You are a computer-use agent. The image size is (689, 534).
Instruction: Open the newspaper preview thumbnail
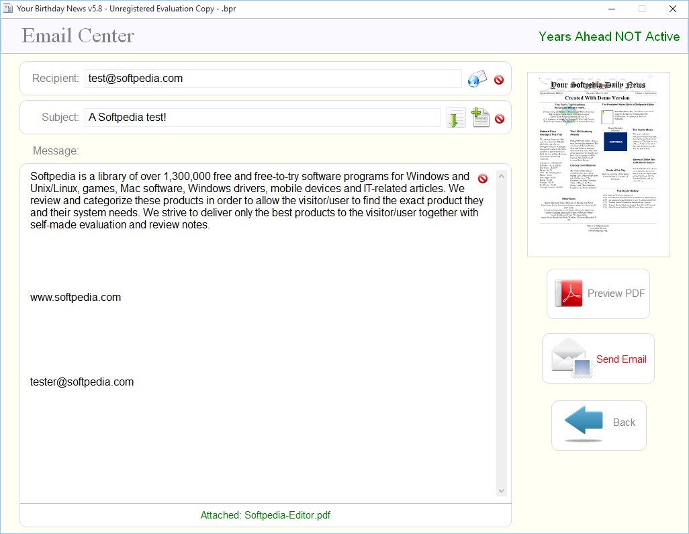click(598, 165)
